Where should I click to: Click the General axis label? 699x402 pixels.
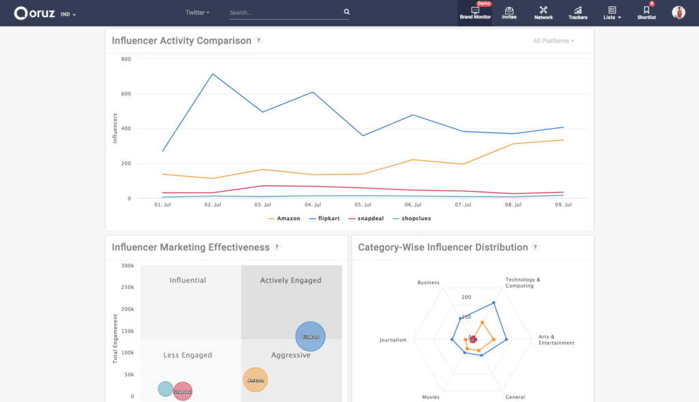[x=515, y=397]
